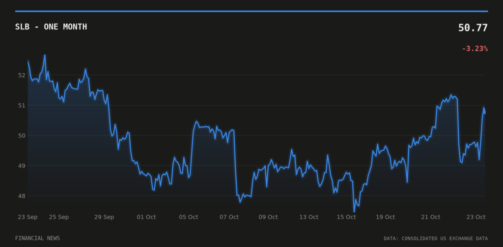Click the 48 y-axis label

coord(22,196)
